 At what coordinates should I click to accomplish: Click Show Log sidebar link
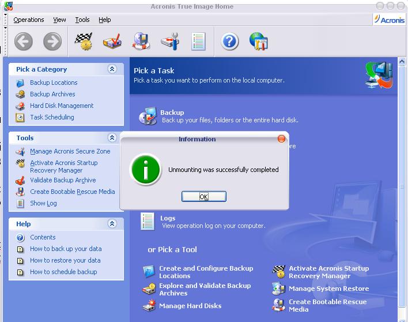(43, 203)
